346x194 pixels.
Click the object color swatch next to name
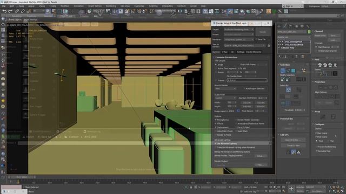tap(309, 32)
